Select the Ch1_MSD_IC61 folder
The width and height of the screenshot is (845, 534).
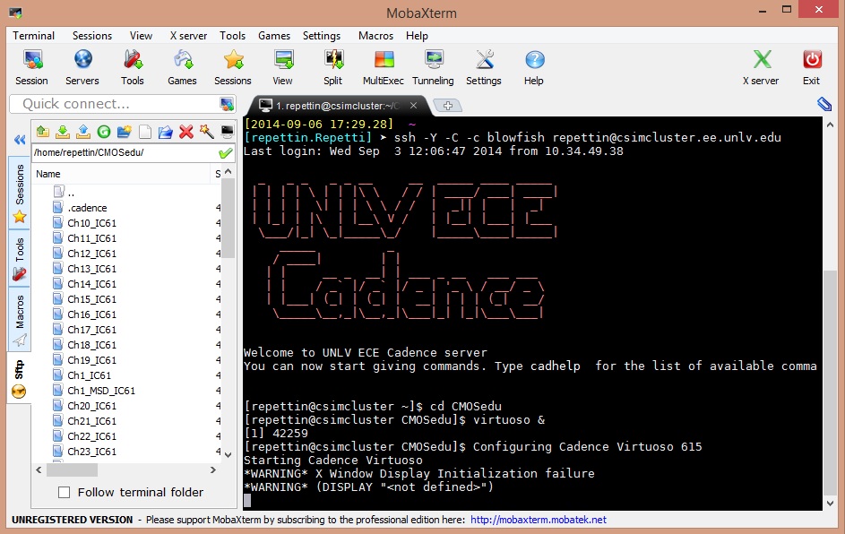pos(100,391)
